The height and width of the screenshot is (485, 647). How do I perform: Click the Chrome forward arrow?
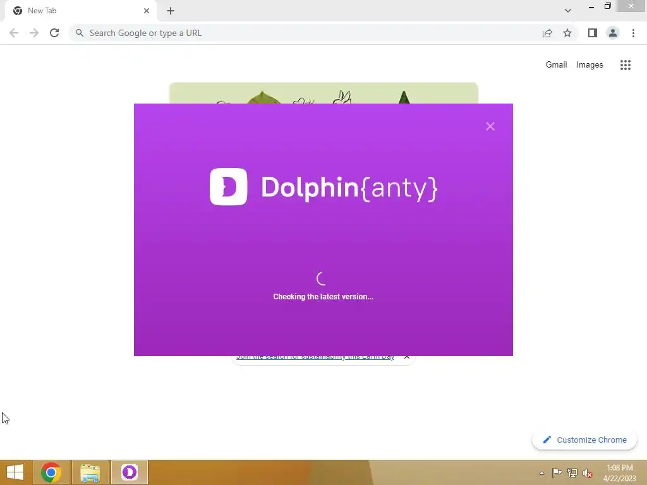pos(34,33)
